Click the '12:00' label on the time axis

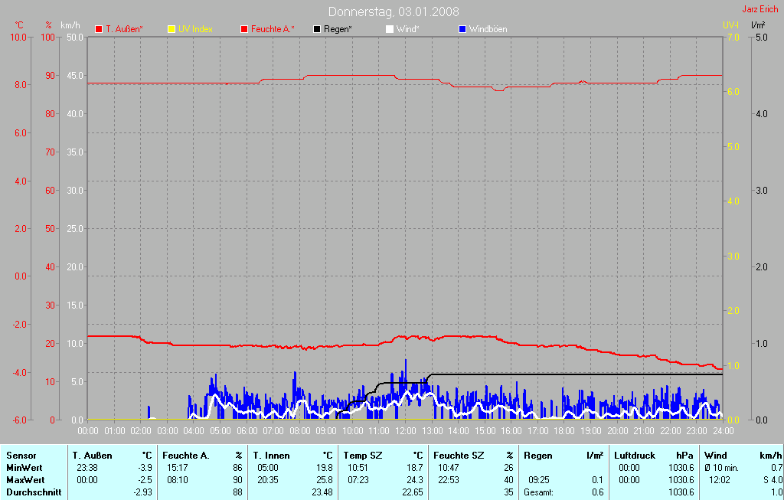point(406,430)
